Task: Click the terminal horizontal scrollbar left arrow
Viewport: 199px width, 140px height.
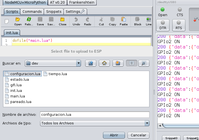Action: coord(160,126)
